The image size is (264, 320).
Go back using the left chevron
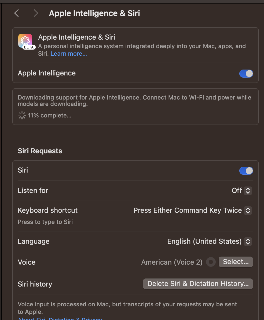(x=17, y=13)
